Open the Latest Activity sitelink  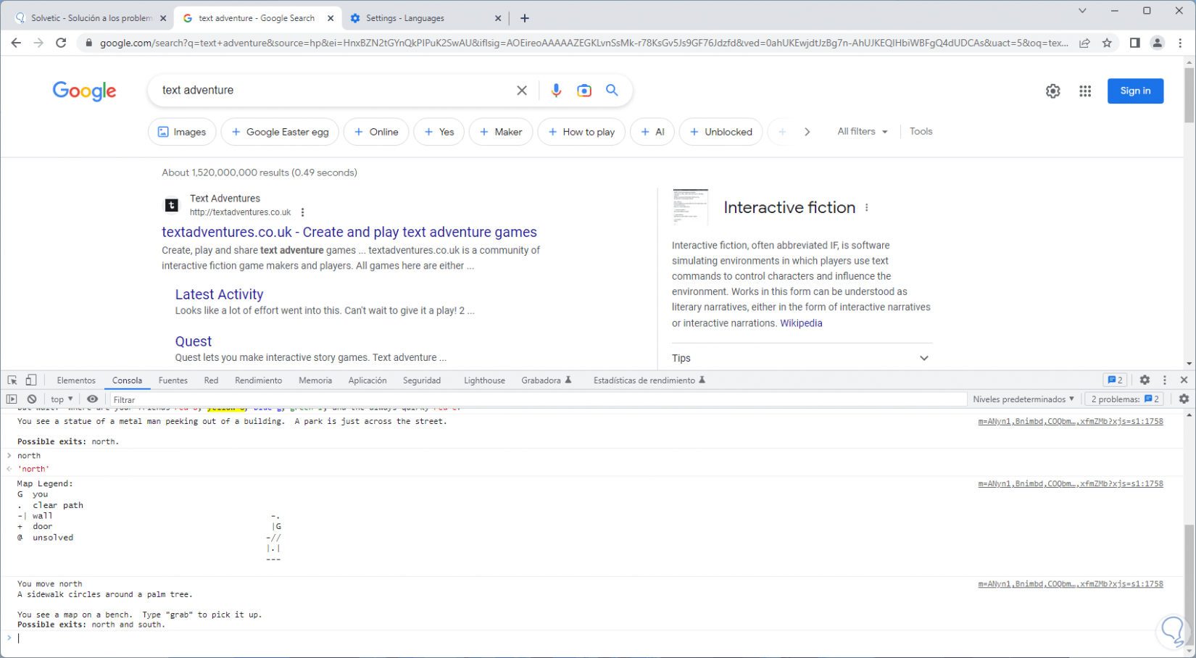[219, 294]
